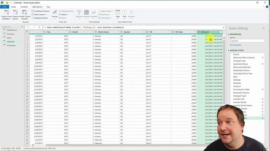270x151 pixels.
Task: Open filter dropdown for Year column
Action: click(67, 32)
